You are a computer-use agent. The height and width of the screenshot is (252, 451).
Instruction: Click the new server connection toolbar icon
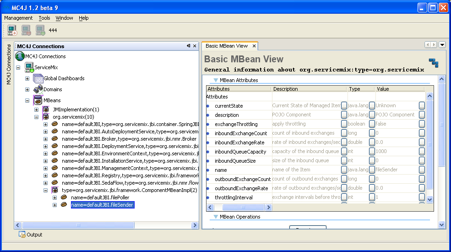tap(11, 31)
